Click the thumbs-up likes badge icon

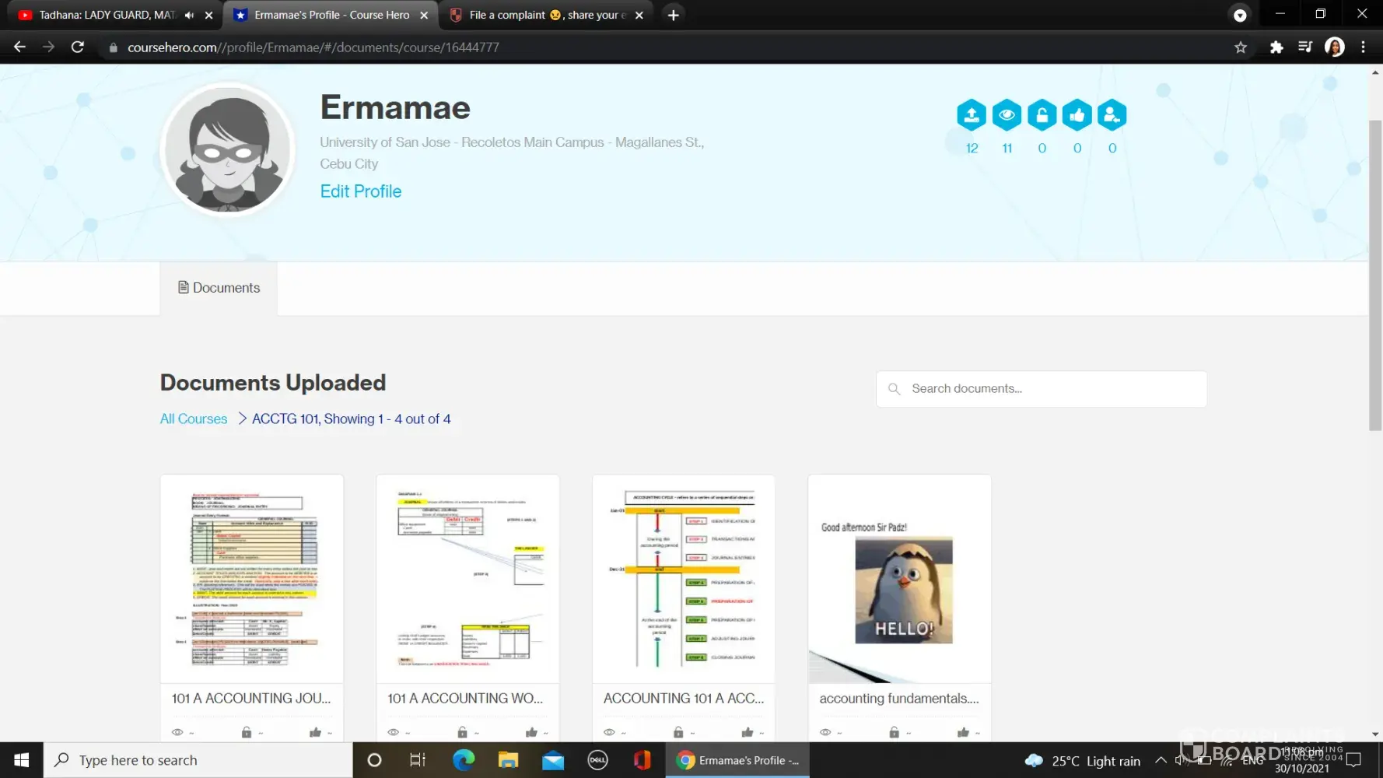[x=1077, y=115]
